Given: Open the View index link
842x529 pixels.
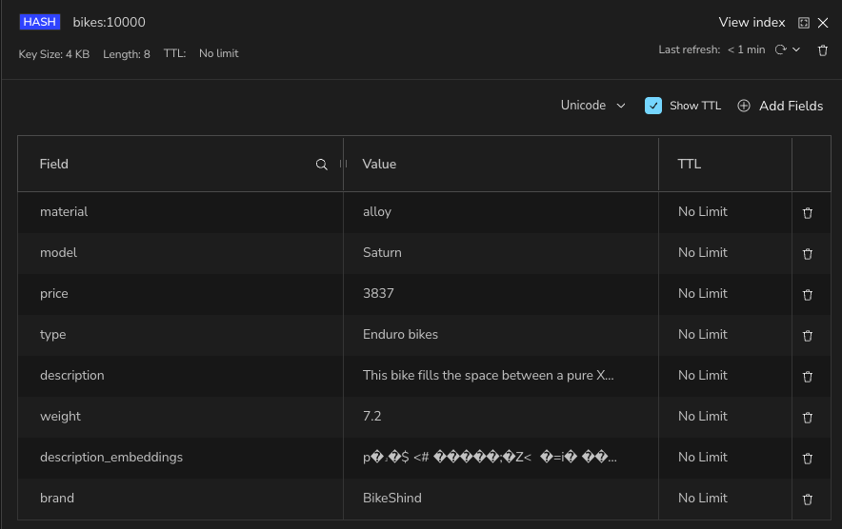Looking at the screenshot, I should point(752,22).
